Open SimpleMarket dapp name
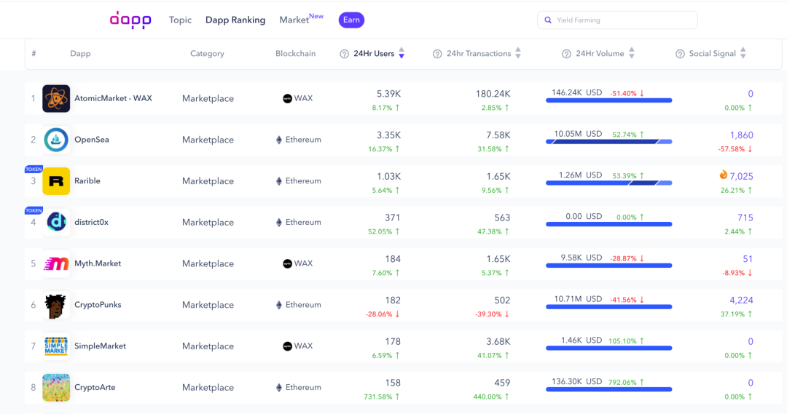787x414 pixels. click(100, 346)
